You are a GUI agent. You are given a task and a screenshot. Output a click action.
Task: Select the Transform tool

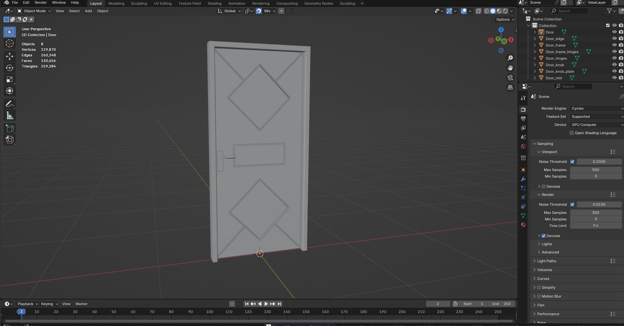click(9, 91)
